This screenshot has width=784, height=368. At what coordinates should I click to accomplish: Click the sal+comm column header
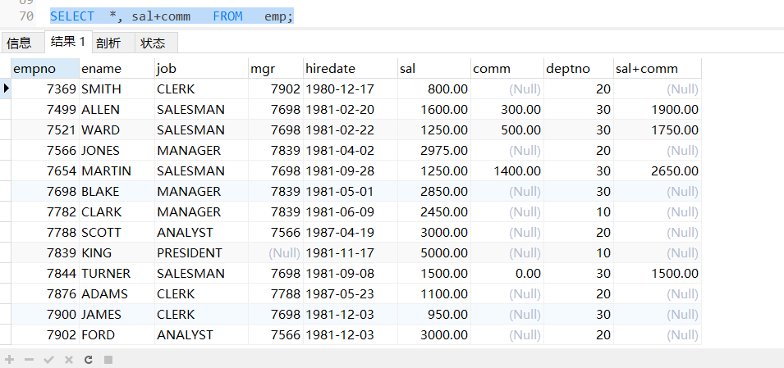[x=658, y=68]
